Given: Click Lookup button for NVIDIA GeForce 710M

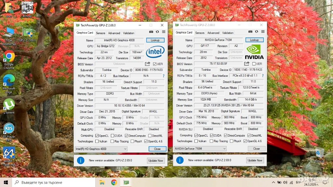Looking at the screenshot, I should tap(254, 40).
